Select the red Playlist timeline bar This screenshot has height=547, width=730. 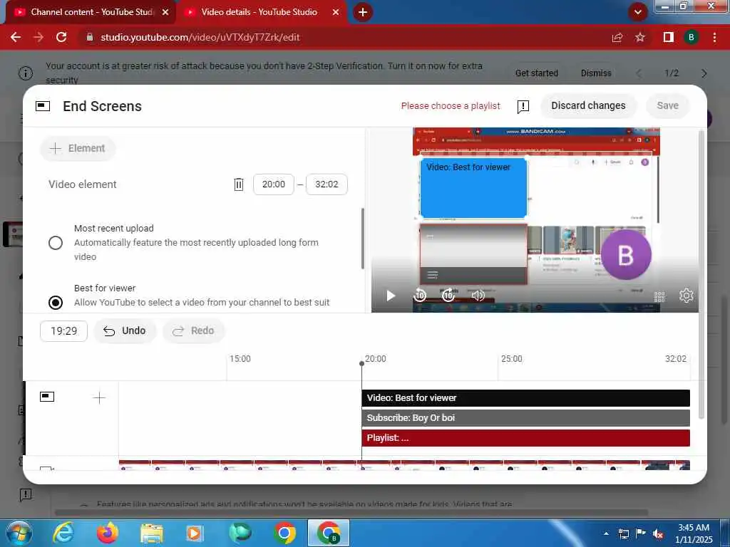pyautogui.click(x=525, y=438)
